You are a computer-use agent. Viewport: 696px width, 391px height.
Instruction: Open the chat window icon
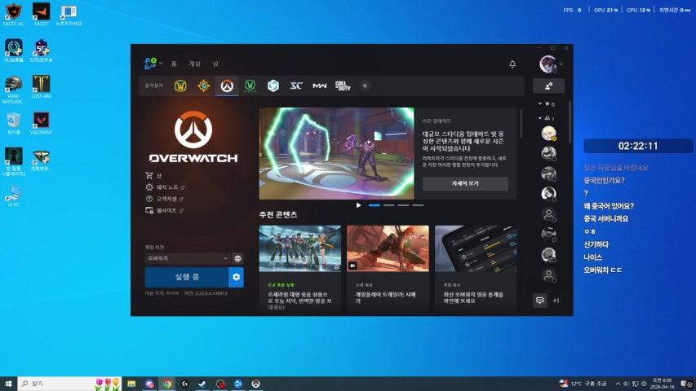pos(540,301)
